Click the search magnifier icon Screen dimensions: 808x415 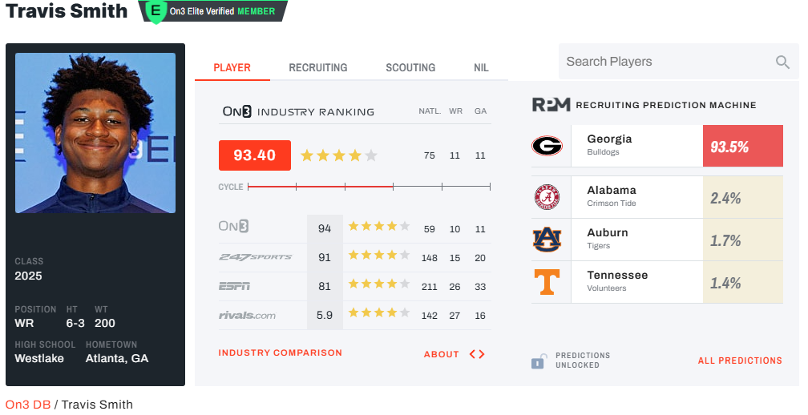tap(782, 62)
